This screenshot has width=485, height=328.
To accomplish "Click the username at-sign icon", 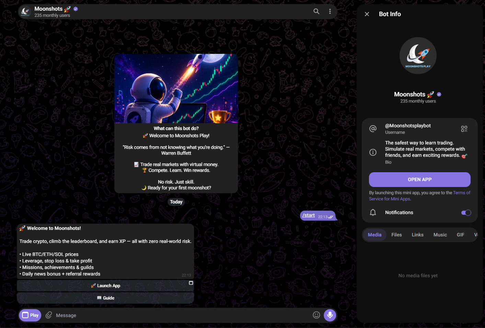I will [373, 129].
